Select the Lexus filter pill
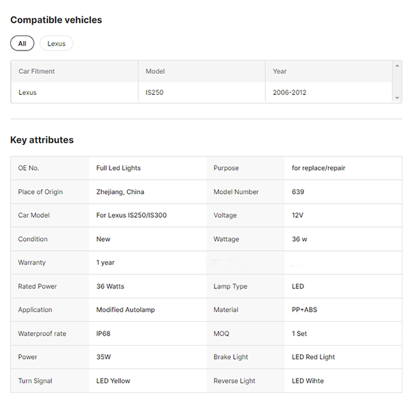This screenshot has width=410, height=410. [56, 44]
